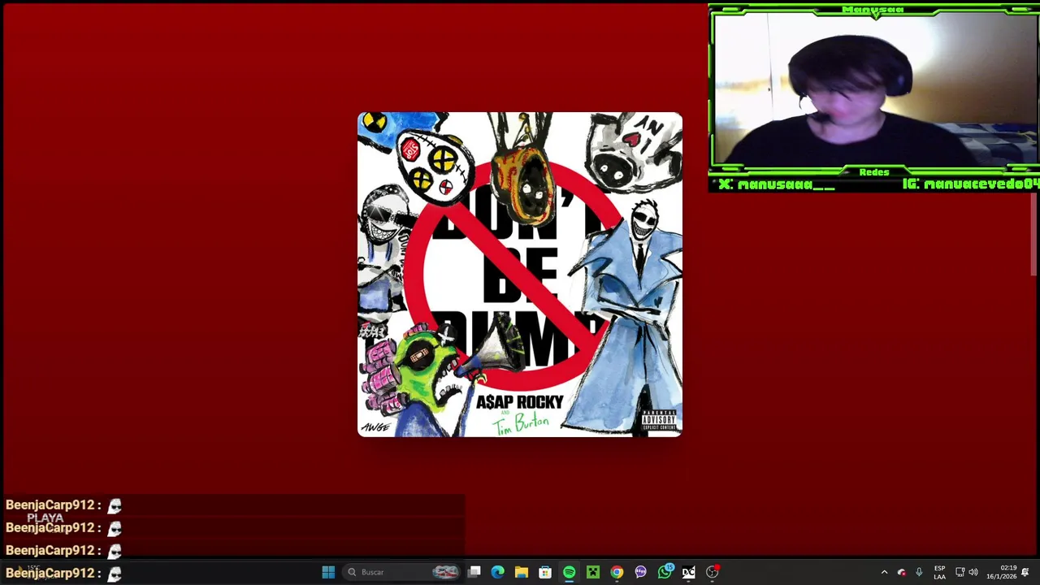Click the Buscar search box in taskbar
The image size is (1040, 585).
402,572
